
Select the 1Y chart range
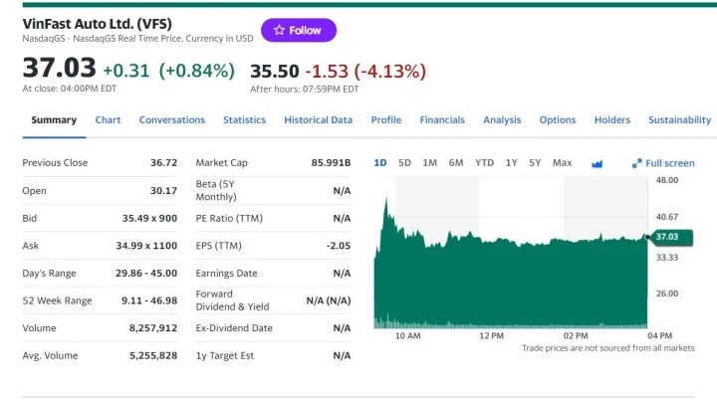point(511,163)
